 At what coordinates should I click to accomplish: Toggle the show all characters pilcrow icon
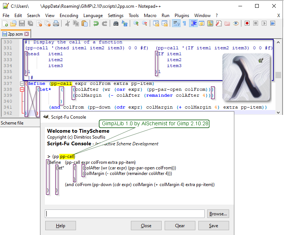pos(184,23)
